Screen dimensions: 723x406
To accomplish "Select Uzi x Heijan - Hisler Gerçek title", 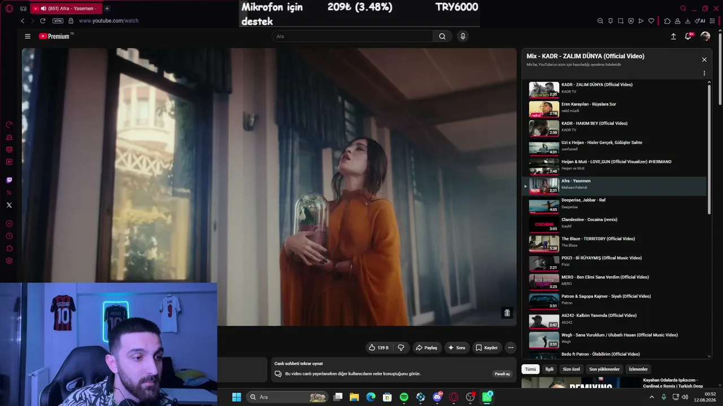I will coord(602,143).
